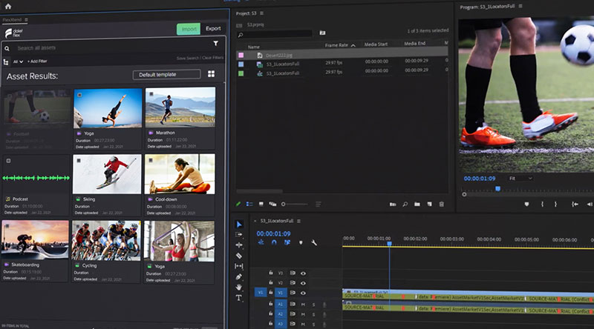Screen dimensions: 594x329
Task: Switch Project panel to list view
Action: [249, 204]
